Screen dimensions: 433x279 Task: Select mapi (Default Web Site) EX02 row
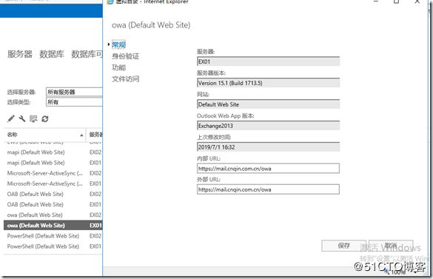pyautogui.click(x=53, y=152)
